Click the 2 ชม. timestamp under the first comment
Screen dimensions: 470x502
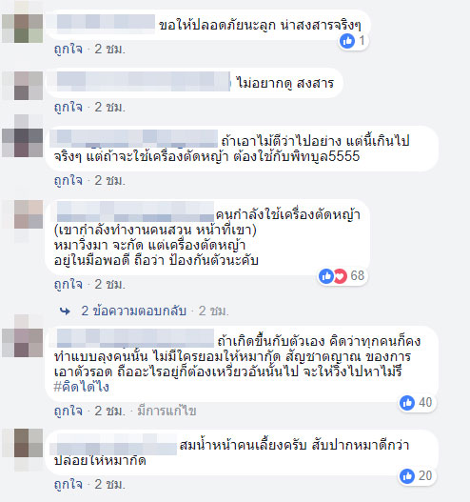point(109,49)
